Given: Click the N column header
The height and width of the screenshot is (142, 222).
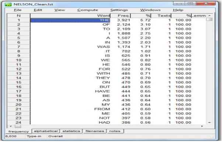Looking at the screenshot, I should click(x=19, y=16).
